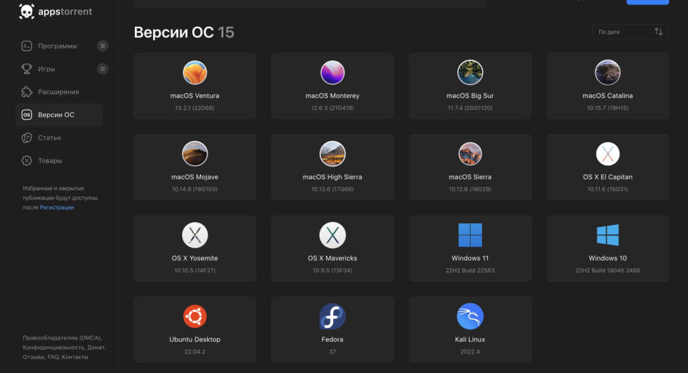The height and width of the screenshot is (373, 688).
Task: Open the FAQ footer link
Action: (53, 357)
